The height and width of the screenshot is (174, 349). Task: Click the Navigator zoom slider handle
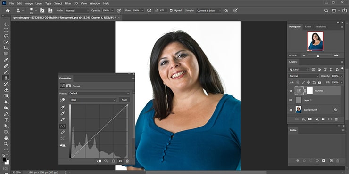point(318,56)
